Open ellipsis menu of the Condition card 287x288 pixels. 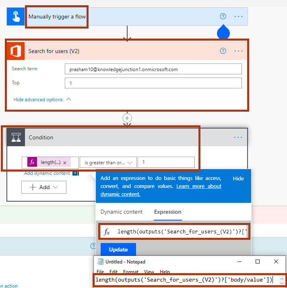tap(238, 137)
